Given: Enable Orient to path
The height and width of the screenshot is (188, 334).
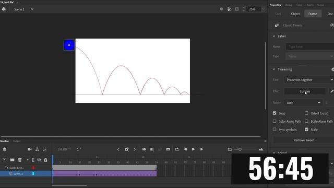Looking at the screenshot, I should click(306, 113).
